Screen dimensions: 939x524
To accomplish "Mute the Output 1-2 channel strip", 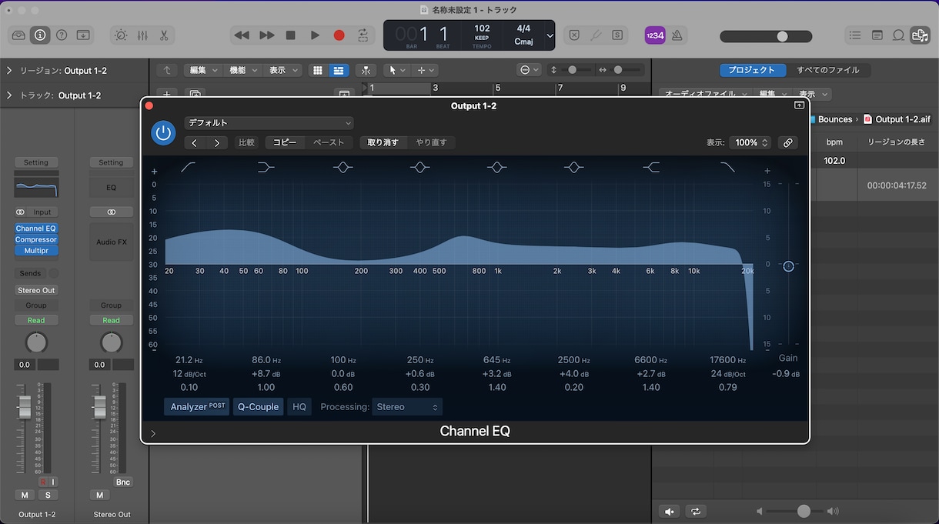I will [25, 495].
